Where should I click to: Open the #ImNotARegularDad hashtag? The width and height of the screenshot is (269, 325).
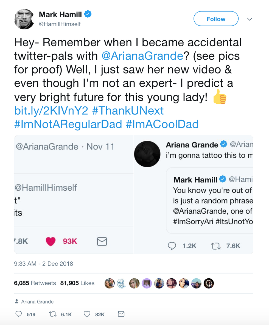click(68, 124)
